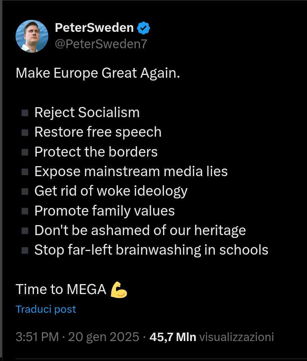Click the Don't be ashamed of our heritage line

point(140,230)
